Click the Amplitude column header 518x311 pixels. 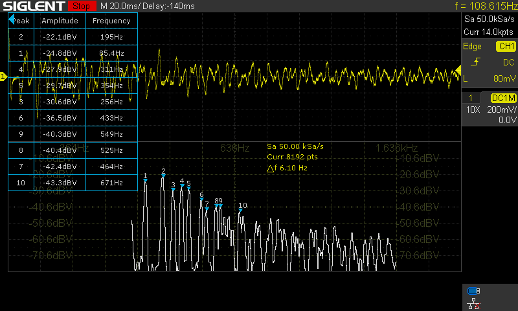pos(60,21)
